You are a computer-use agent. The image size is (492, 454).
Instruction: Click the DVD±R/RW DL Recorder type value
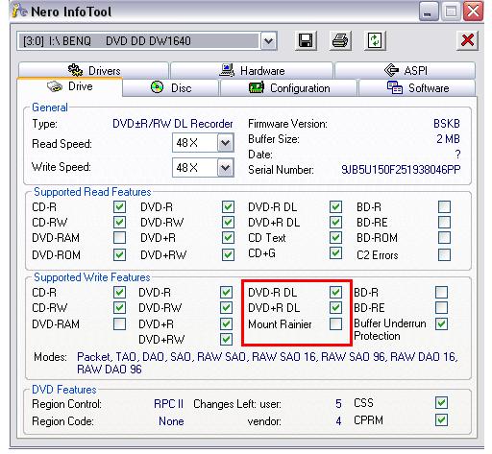click(173, 124)
